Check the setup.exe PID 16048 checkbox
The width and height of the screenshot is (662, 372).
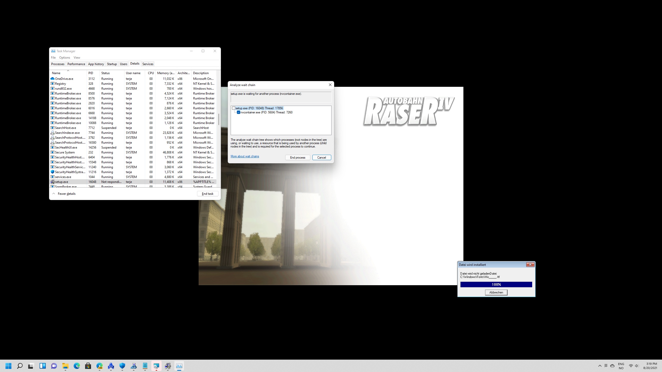[234, 108]
